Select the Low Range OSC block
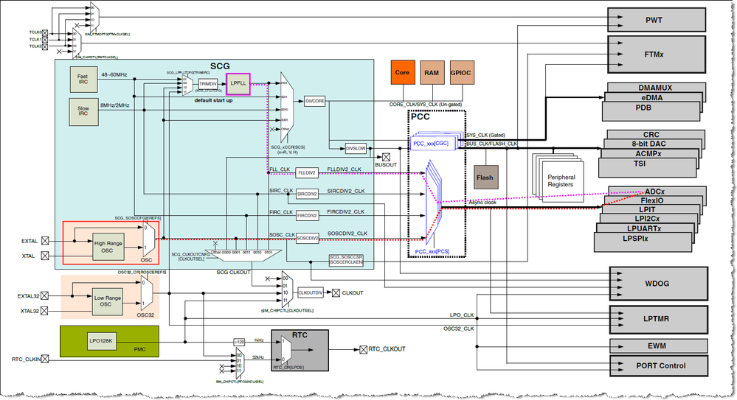The image size is (737, 400). click(x=107, y=301)
